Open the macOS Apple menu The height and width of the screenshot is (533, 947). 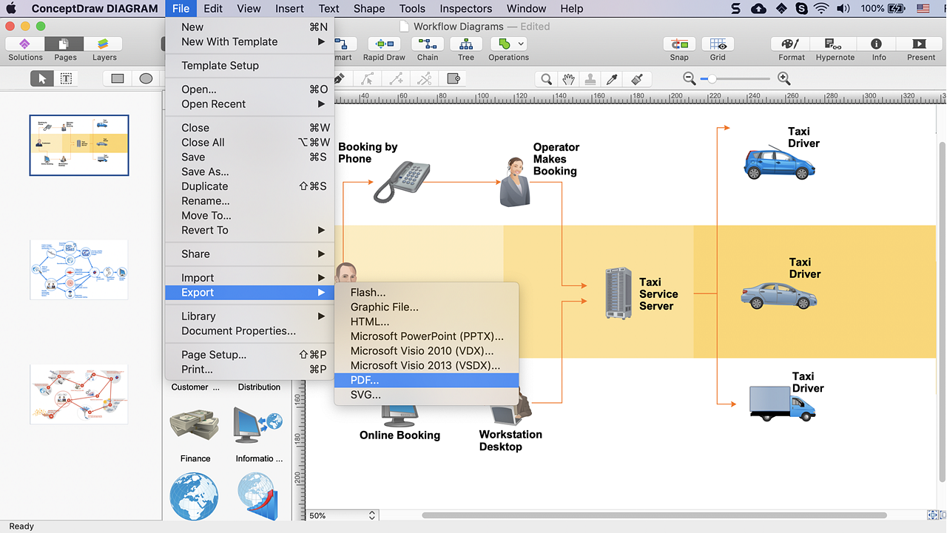coord(11,9)
